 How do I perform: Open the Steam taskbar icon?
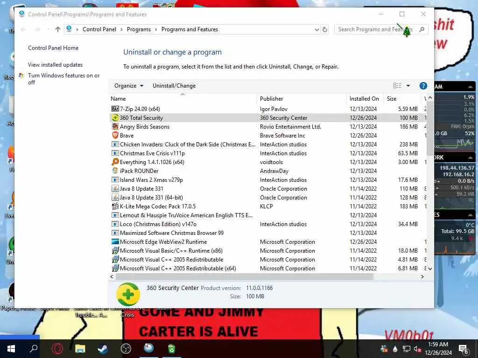[x=103, y=349]
